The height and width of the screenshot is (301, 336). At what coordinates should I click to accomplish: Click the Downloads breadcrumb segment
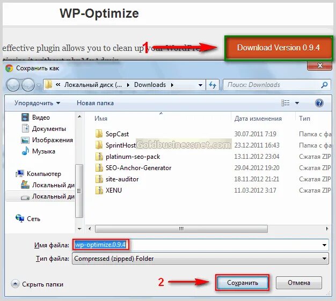point(150,85)
